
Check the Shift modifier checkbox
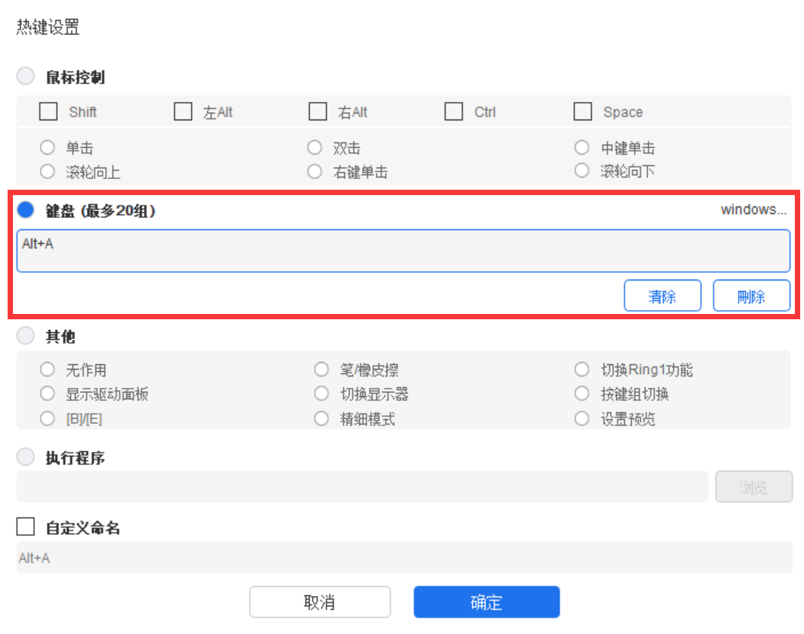click(x=48, y=111)
